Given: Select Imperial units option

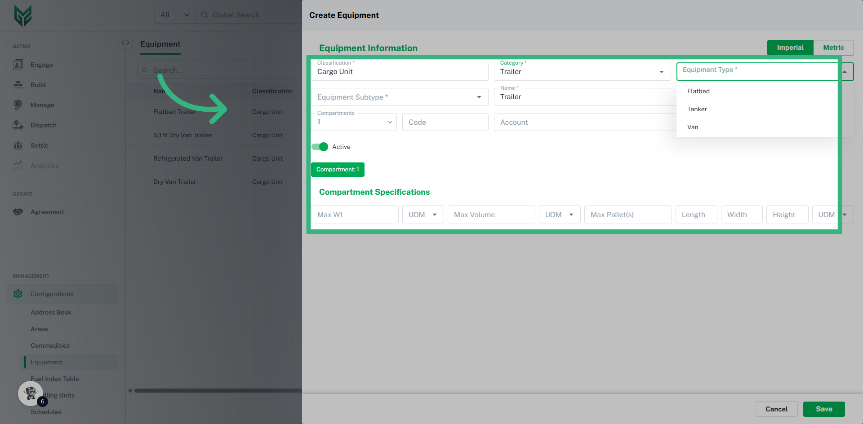Looking at the screenshot, I should click(x=790, y=48).
